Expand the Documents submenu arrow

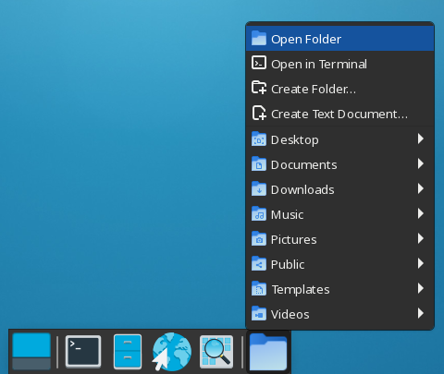coord(421,163)
